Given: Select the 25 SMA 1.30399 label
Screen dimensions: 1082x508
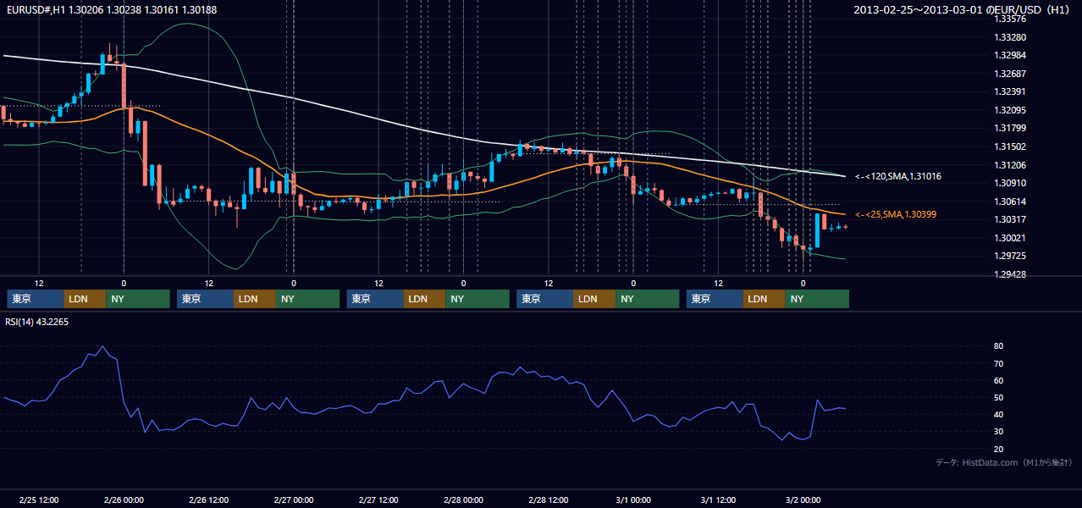Looking at the screenshot, I should [x=897, y=214].
